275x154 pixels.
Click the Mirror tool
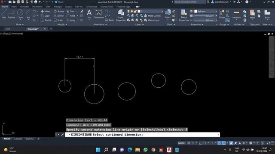pos(59,16)
